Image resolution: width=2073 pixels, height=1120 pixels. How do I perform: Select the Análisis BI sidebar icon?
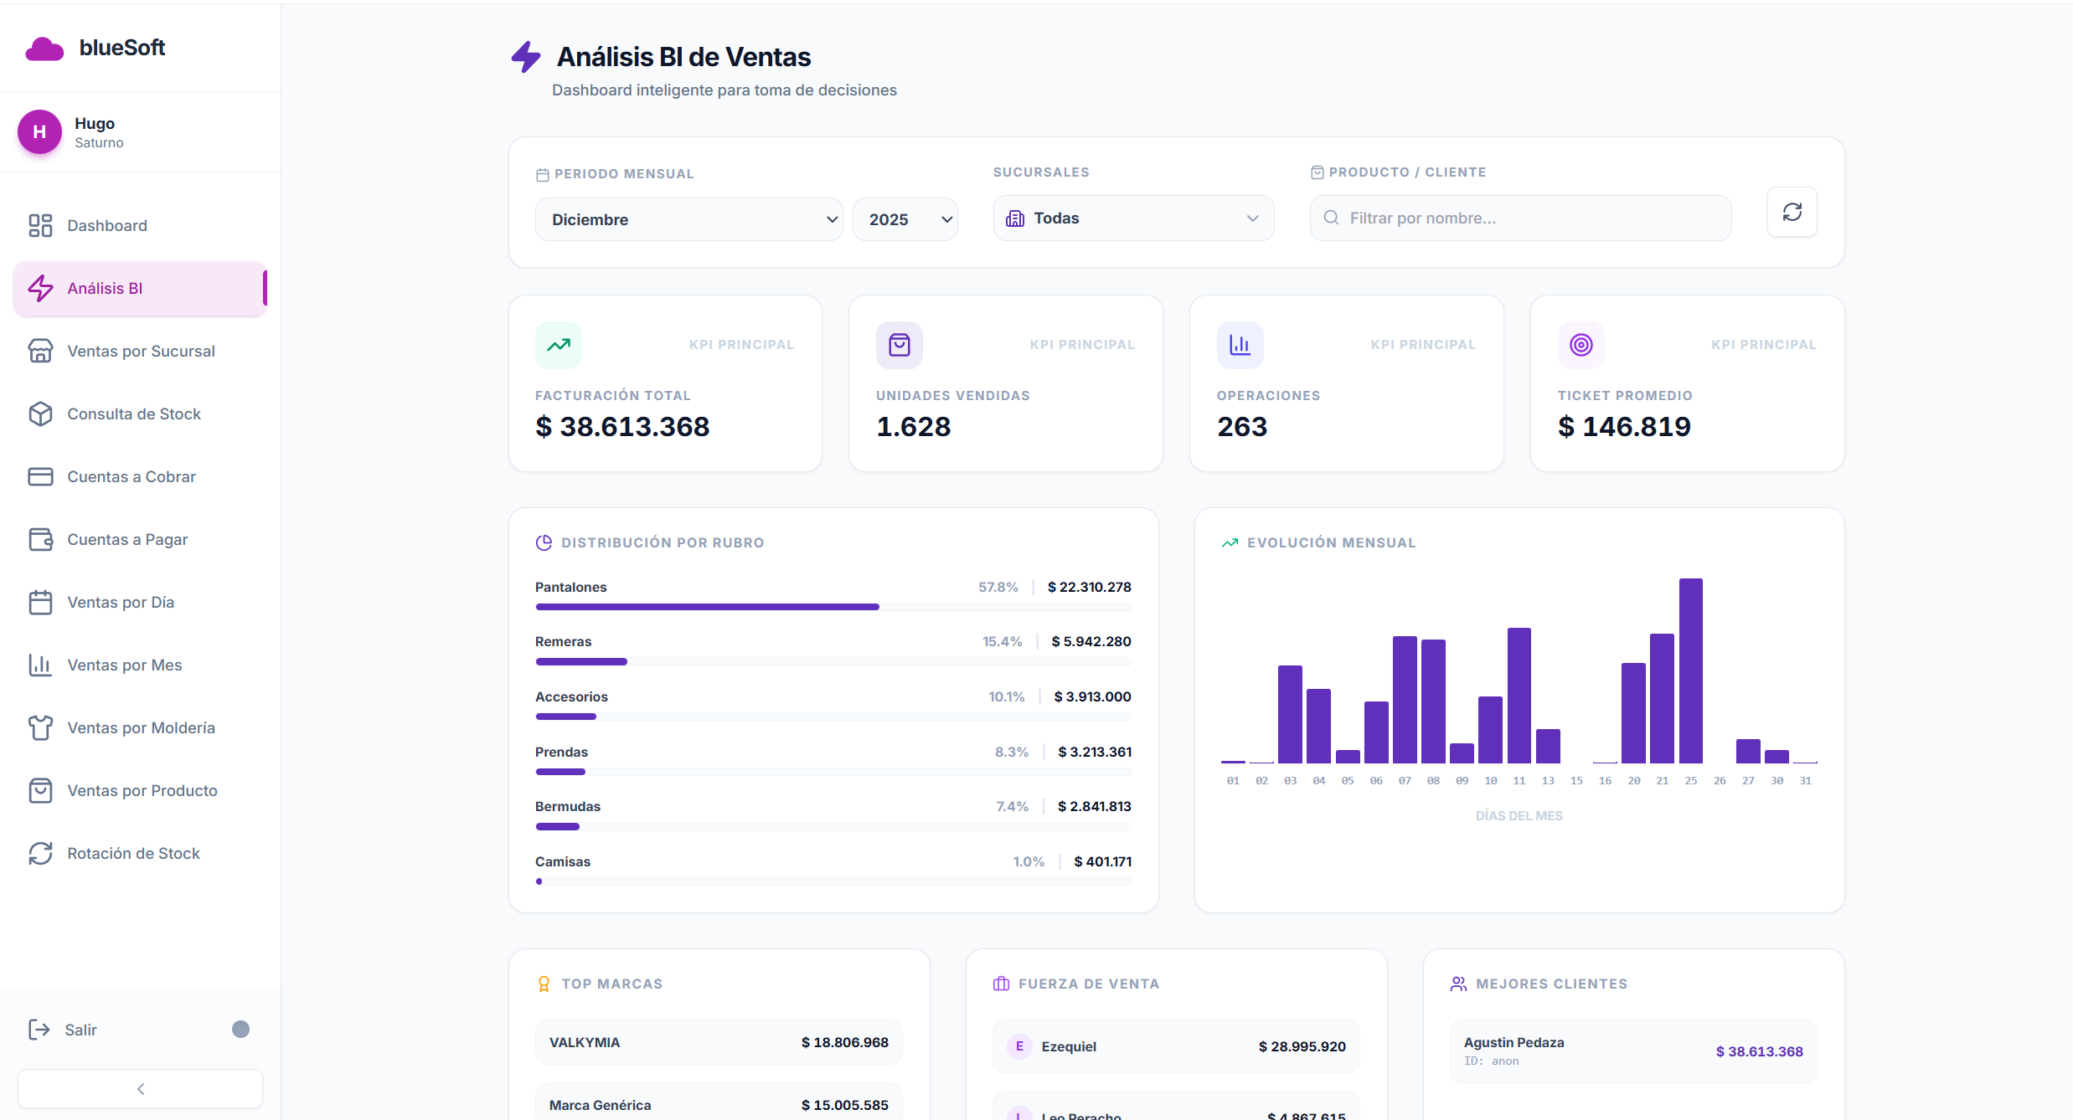[x=41, y=288]
